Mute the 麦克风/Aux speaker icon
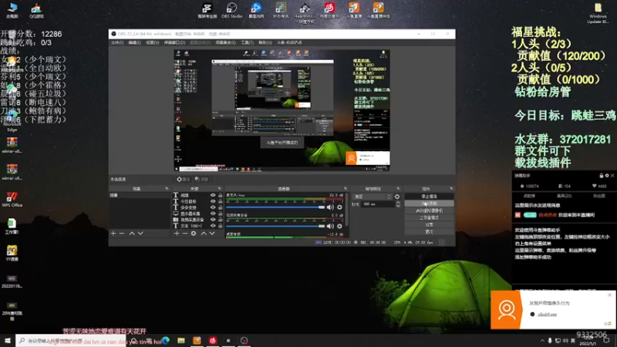This screenshot has width=617, height=347. pyautogui.click(x=331, y=207)
